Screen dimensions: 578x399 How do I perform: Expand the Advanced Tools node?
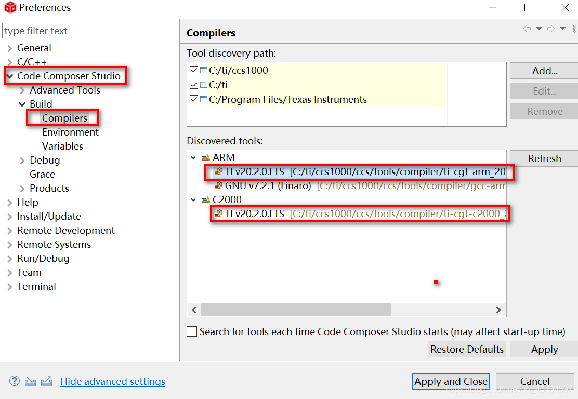pyautogui.click(x=22, y=90)
